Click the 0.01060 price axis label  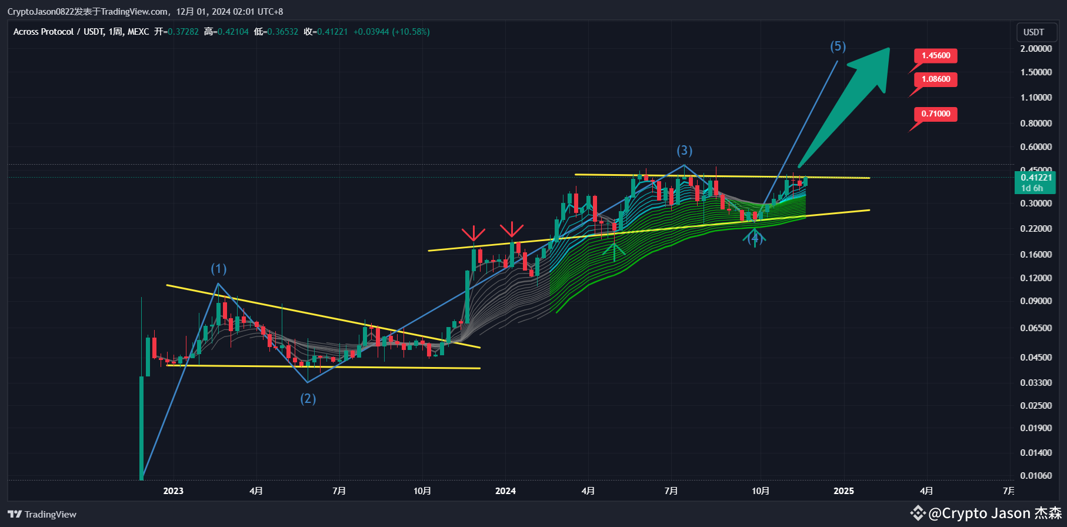coord(1036,476)
